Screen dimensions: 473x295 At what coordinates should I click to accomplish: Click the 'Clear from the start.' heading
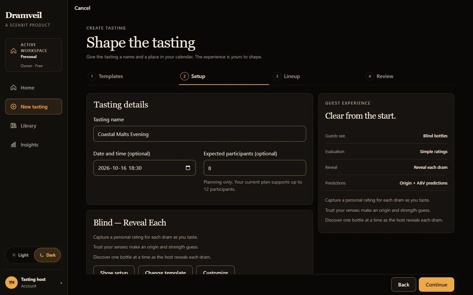360,116
